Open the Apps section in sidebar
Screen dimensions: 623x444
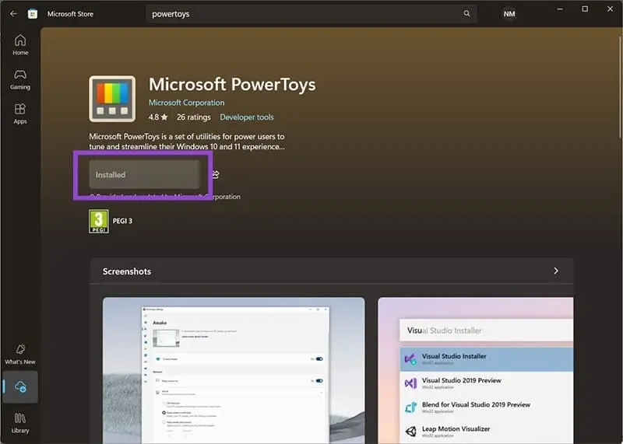tap(20, 114)
